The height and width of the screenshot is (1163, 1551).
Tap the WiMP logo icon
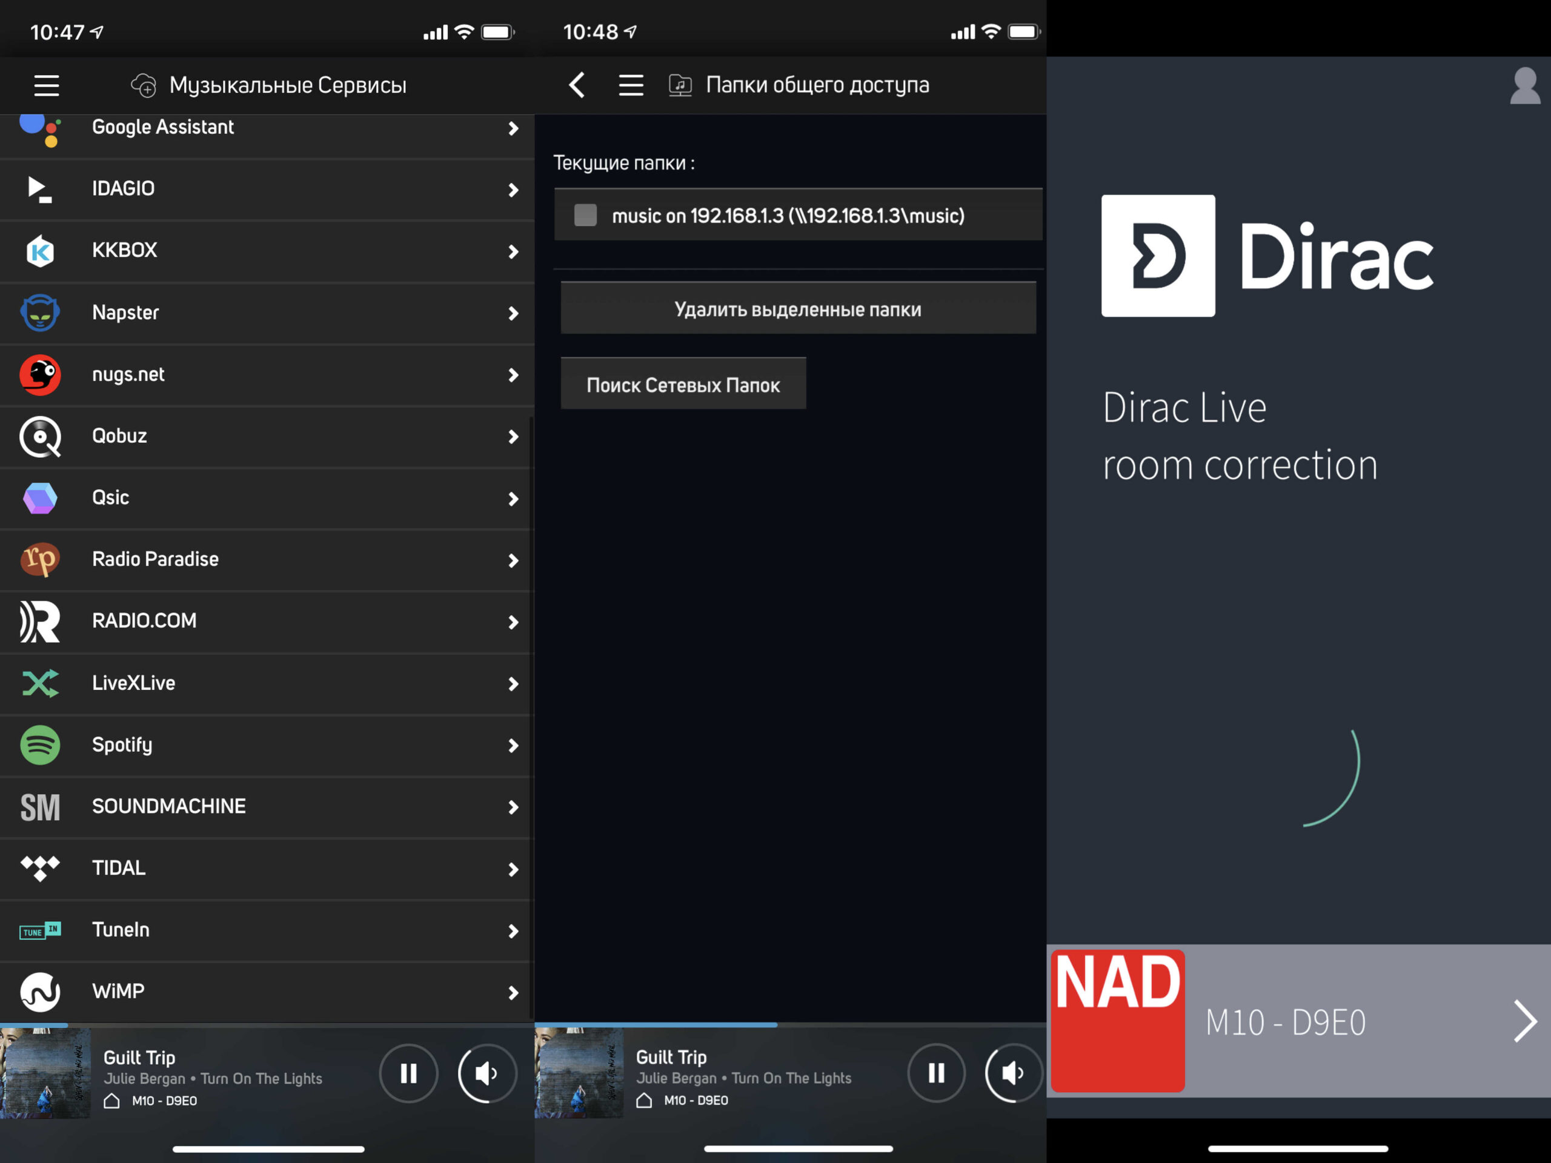pyautogui.click(x=40, y=992)
